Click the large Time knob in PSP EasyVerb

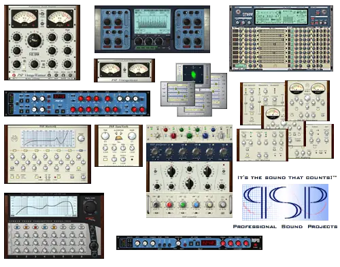105,136
